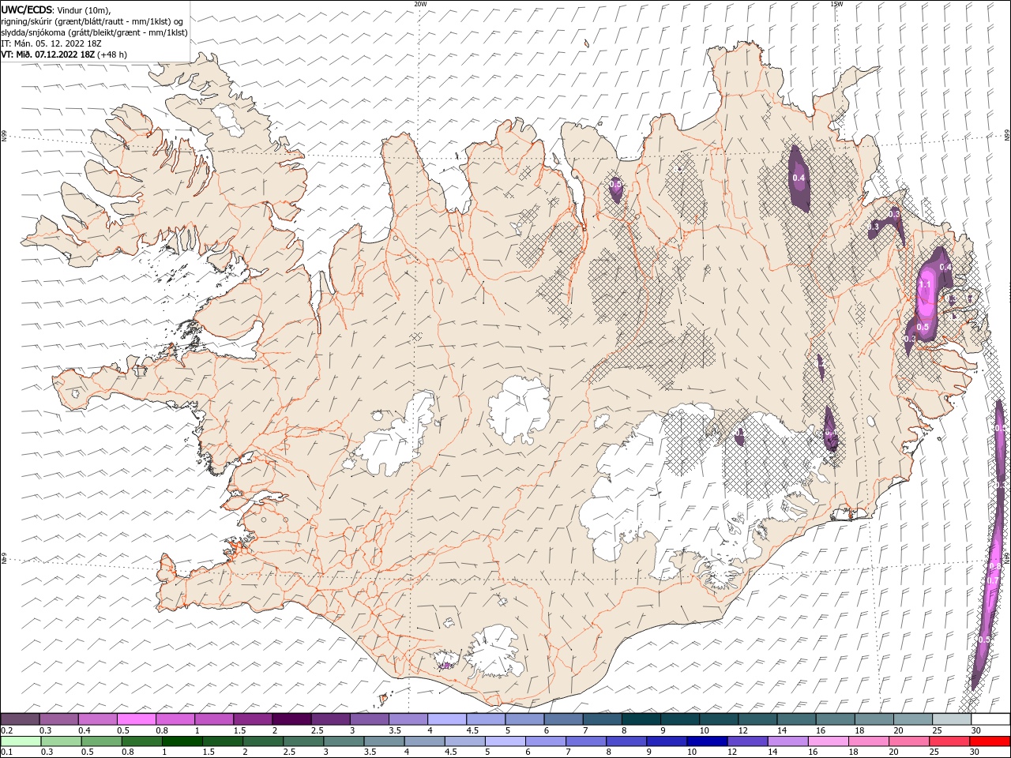
Task: Pick the dark green lower swatch between 1 and 1.5
Action: point(182,741)
